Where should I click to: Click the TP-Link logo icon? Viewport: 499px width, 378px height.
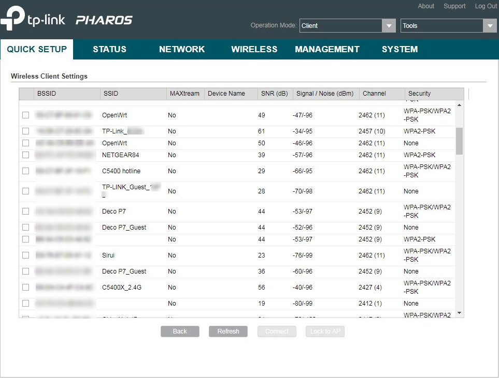pyautogui.click(x=13, y=19)
